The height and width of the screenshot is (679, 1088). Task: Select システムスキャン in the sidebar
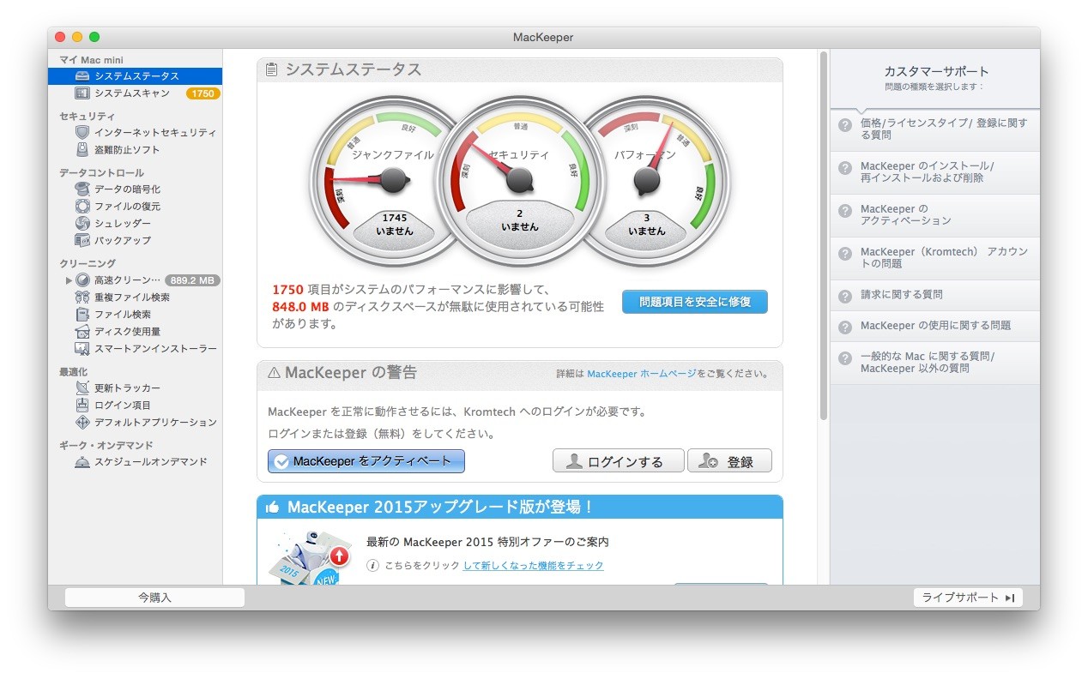[x=135, y=93]
